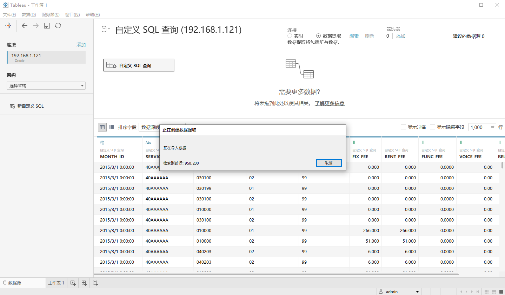
Task: Click the date type icon above MONTH_ID
Action: pyautogui.click(x=102, y=143)
